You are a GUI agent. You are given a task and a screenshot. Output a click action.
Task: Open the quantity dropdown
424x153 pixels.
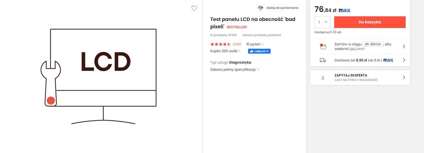pyautogui.click(x=322, y=22)
